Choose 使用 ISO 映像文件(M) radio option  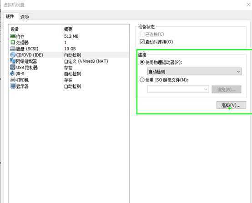click(142, 80)
